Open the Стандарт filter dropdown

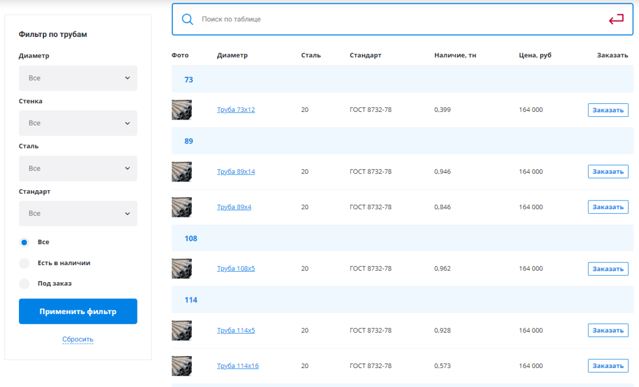78,214
